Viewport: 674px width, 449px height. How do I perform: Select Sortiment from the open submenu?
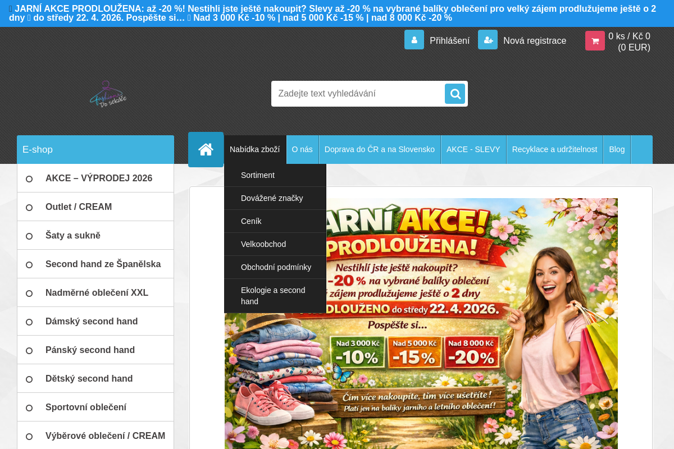pyautogui.click(x=258, y=175)
